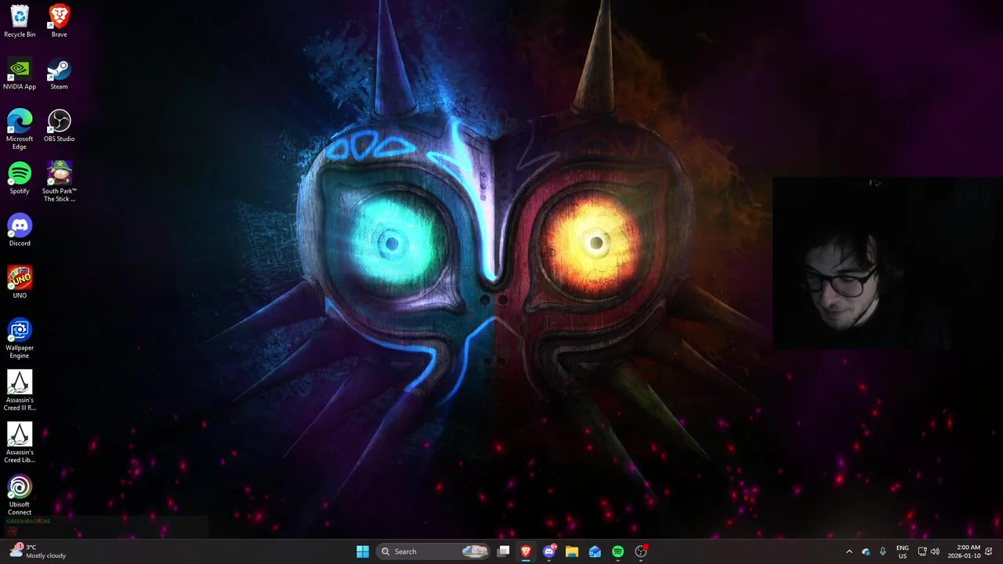Image resolution: width=1003 pixels, height=564 pixels.
Task: Select the Brave browser desktop shortcut
Action: tap(59, 21)
